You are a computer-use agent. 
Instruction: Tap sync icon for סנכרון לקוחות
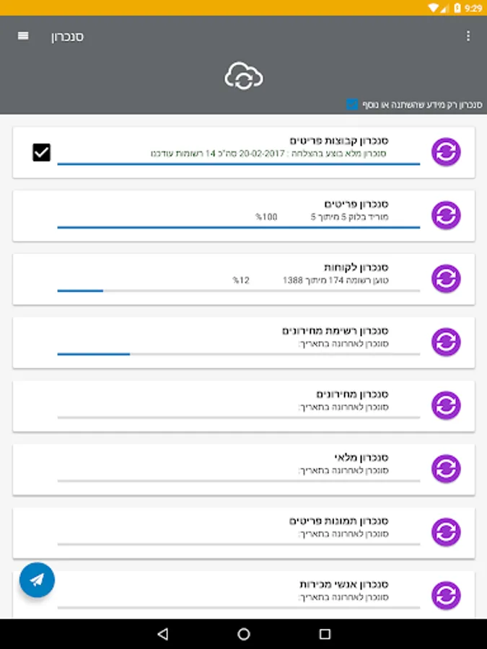coord(446,279)
